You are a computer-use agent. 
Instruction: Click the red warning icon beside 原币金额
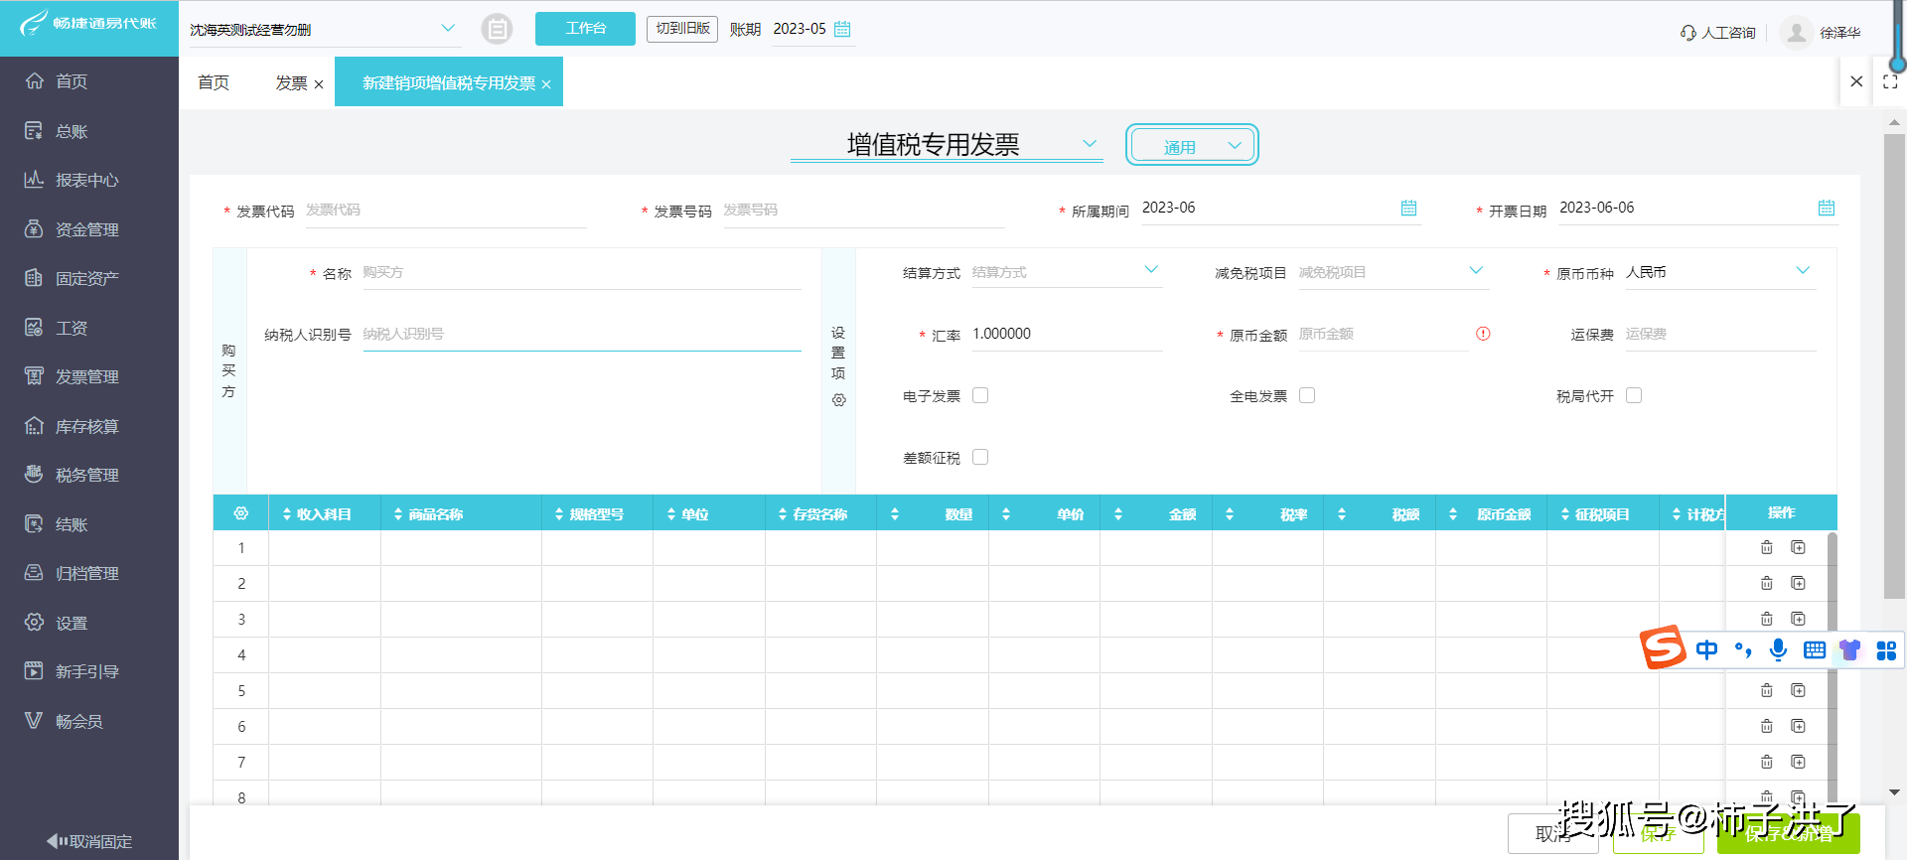[x=1483, y=334]
